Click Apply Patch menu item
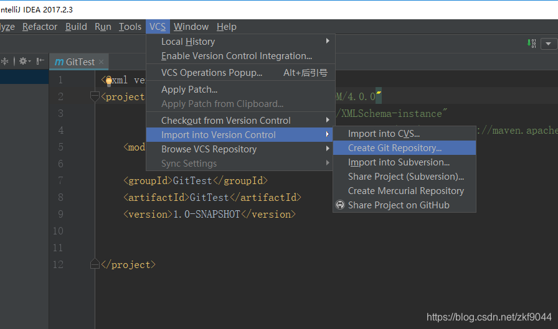 pos(240,90)
